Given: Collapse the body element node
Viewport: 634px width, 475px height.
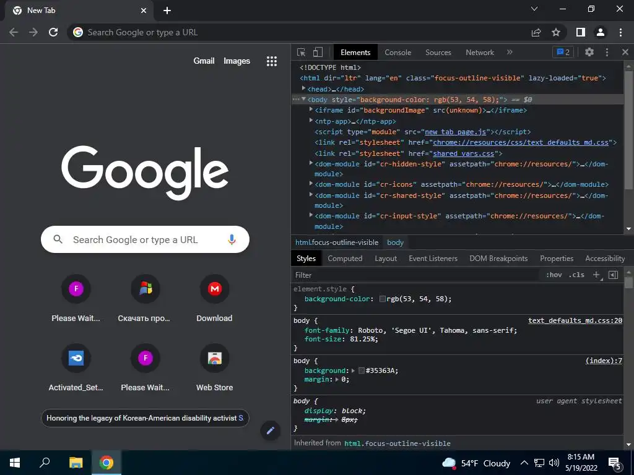Looking at the screenshot, I should tap(303, 99).
